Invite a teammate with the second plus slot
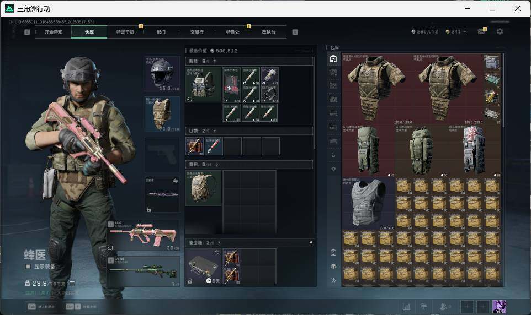 tap(483, 307)
